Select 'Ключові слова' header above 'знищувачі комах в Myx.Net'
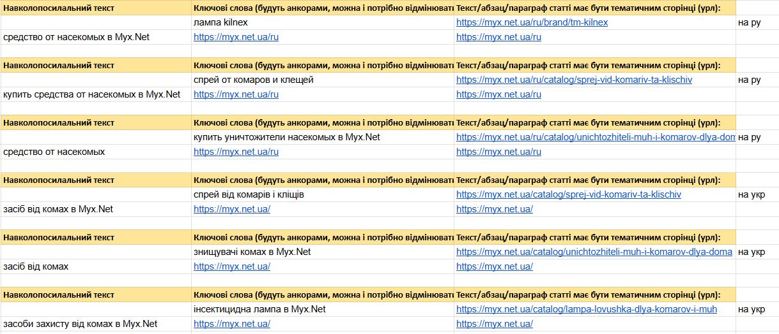The image size is (779, 334). (x=323, y=237)
